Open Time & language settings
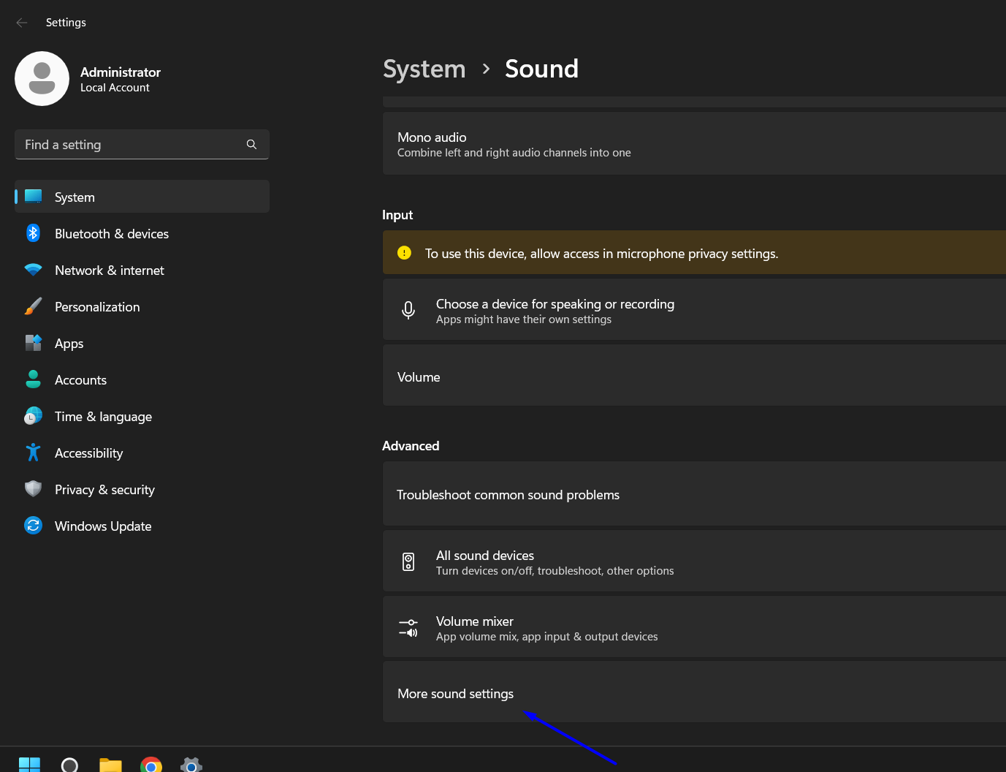Screen dimensions: 1006x772 [103, 417]
